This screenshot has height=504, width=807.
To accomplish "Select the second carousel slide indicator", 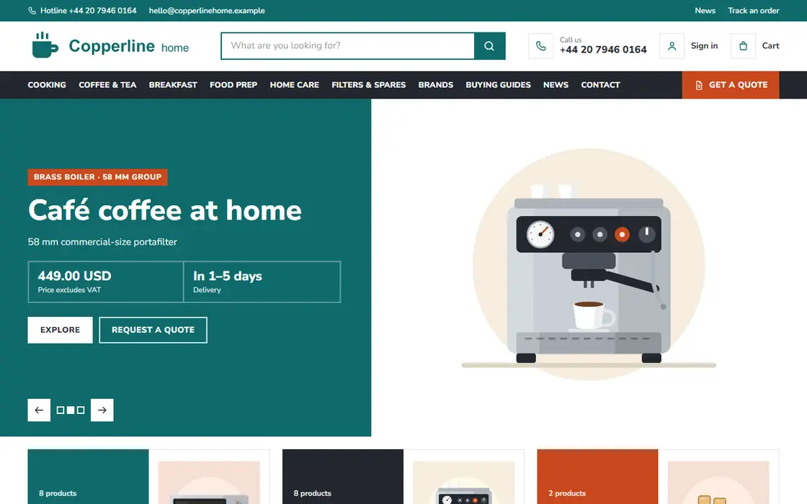I will 71,410.
